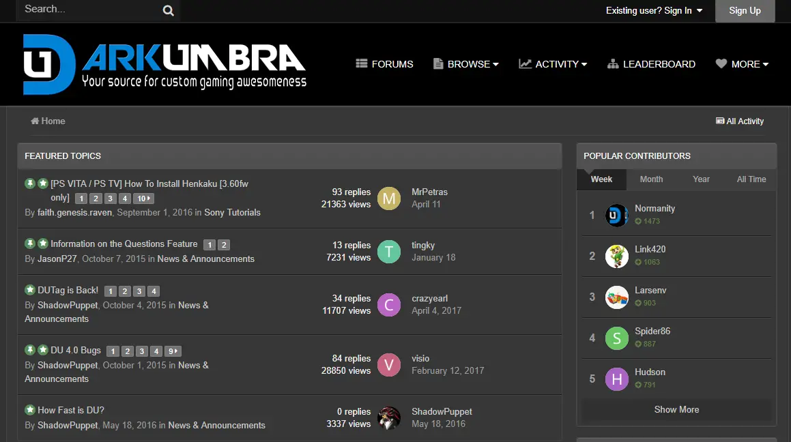
Task: Click Show More contributors button
Action: 676,410
